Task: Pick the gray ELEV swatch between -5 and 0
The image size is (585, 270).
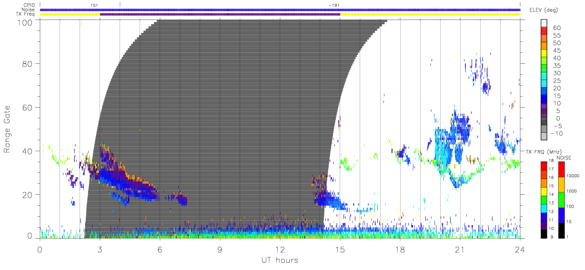Action: point(544,122)
